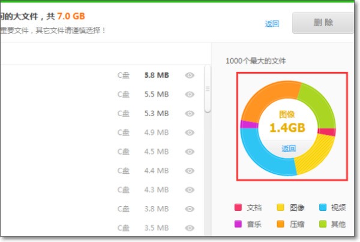Select the 3.8 MB size value
The width and height of the screenshot is (360, 242).
(157, 209)
